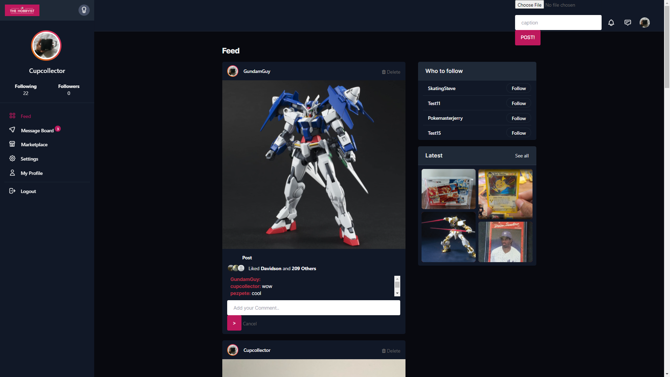Toggle the lightbulb theme switch icon

(x=84, y=10)
